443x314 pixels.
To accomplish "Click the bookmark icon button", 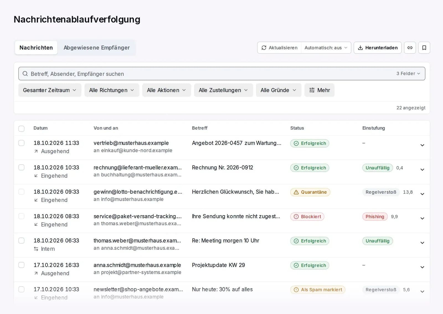I will (x=424, y=48).
